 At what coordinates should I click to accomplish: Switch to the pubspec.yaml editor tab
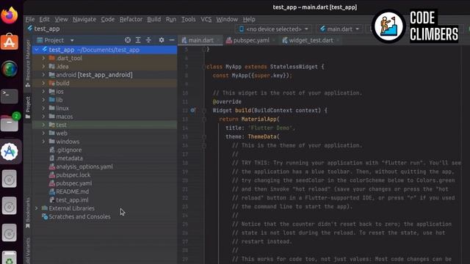(x=250, y=40)
